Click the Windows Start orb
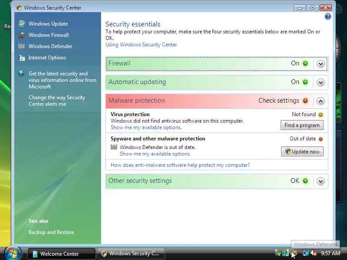Screen dimensions: 347x260 click(13, 253)
